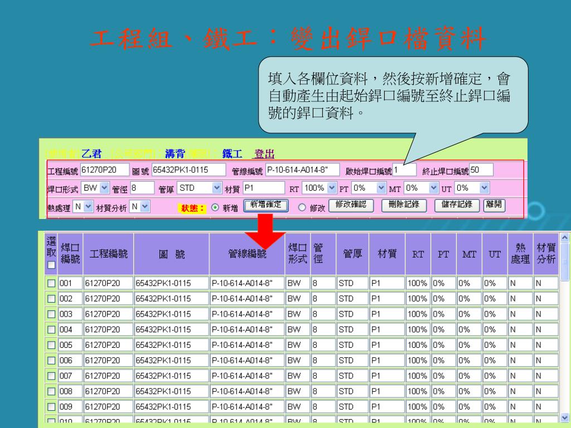Click the 新增確定 button

[265, 205]
